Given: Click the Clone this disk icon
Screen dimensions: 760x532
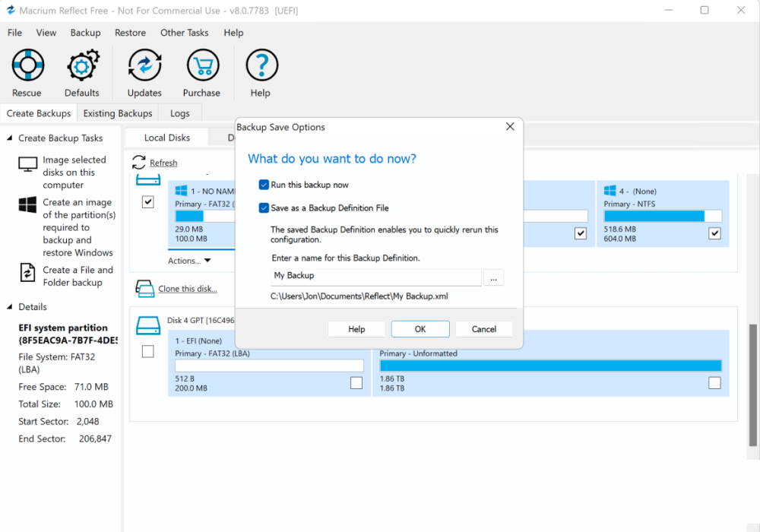Looking at the screenshot, I should coord(144,288).
